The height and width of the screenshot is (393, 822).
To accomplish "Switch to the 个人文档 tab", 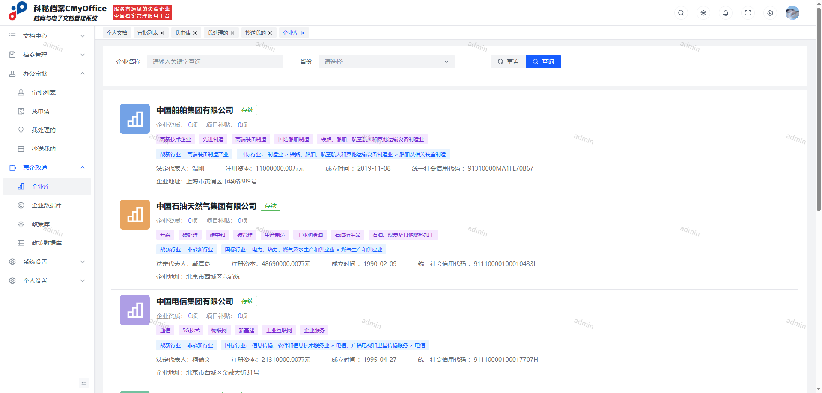I will 117,33.
